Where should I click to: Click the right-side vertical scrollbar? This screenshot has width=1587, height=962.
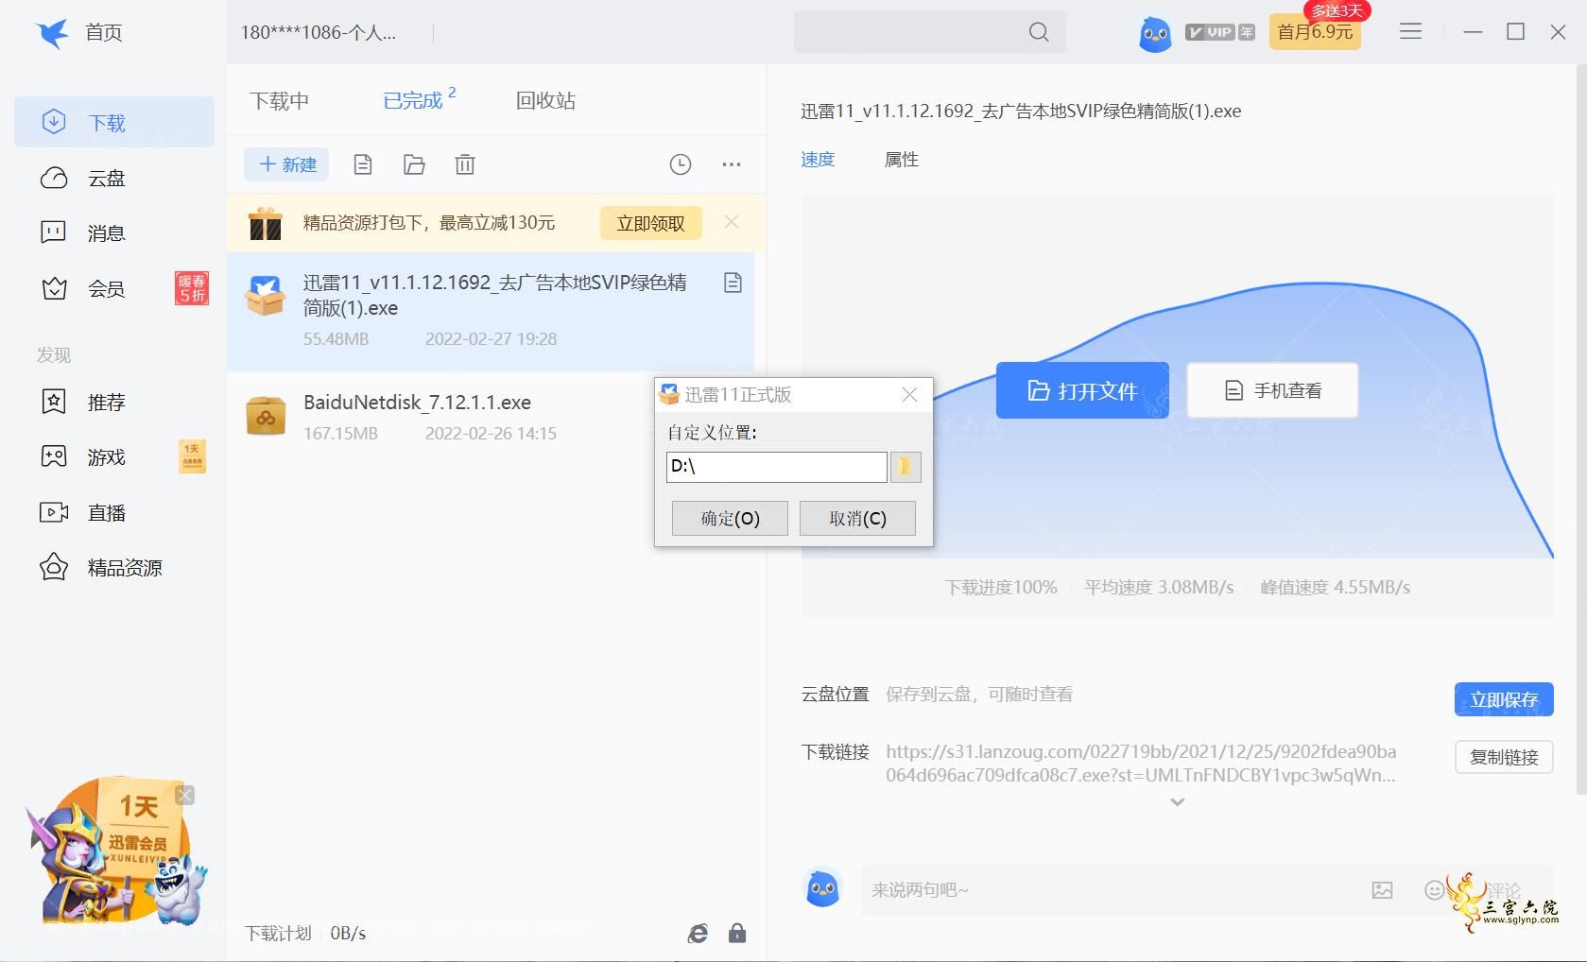pyautogui.click(x=1582, y=430)
